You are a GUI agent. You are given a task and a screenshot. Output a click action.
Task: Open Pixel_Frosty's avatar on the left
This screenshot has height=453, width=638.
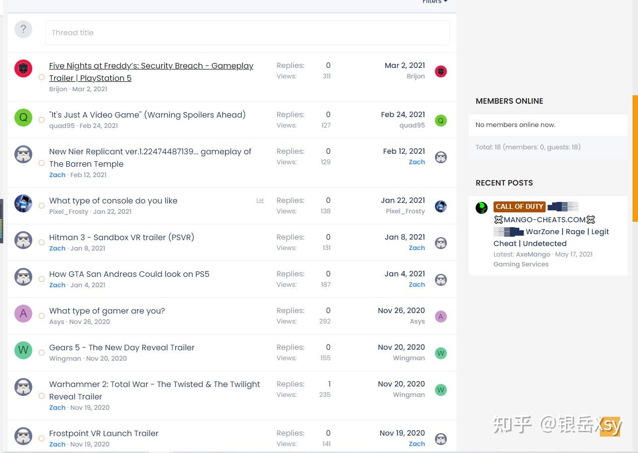coord(23,203)
